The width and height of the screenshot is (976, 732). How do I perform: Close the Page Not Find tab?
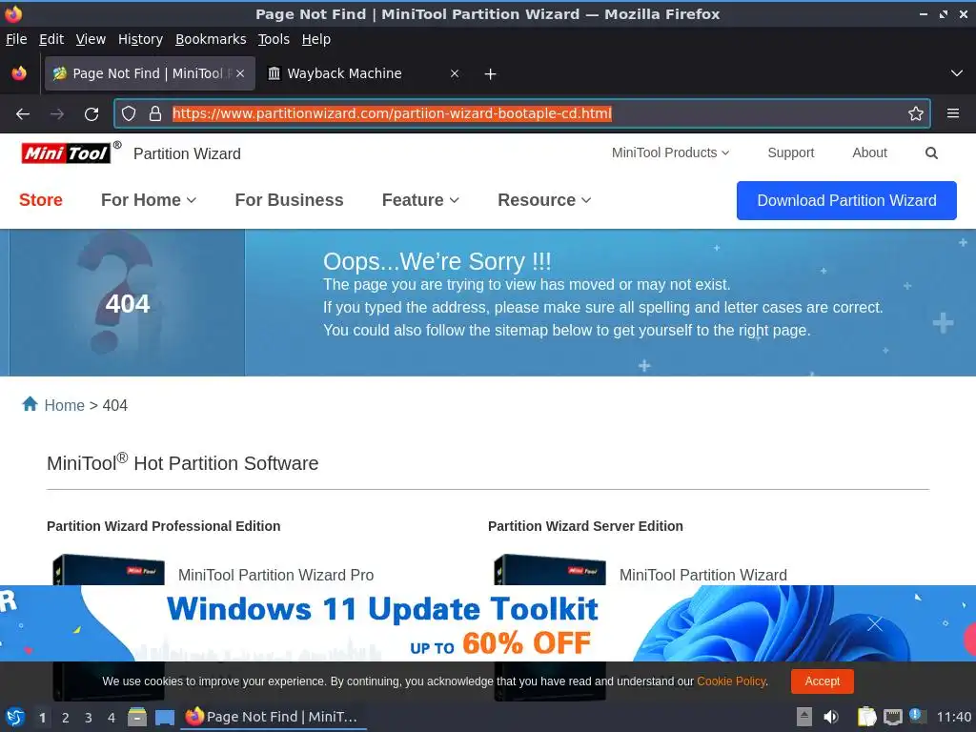coord(240,73)
